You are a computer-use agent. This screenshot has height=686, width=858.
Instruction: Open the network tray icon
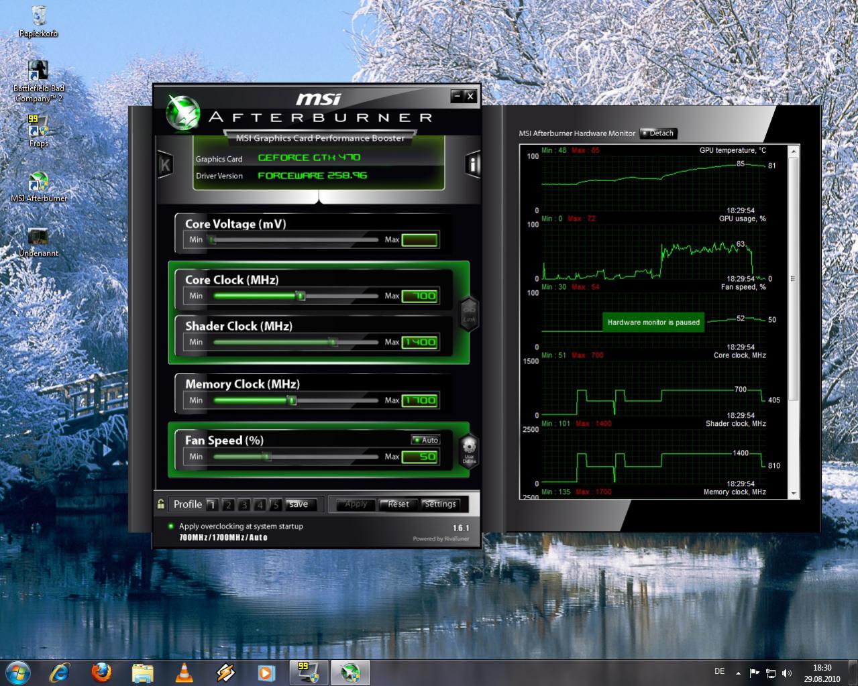click(771, 673)
